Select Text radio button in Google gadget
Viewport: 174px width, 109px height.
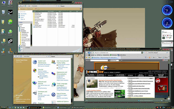[163, 35]
